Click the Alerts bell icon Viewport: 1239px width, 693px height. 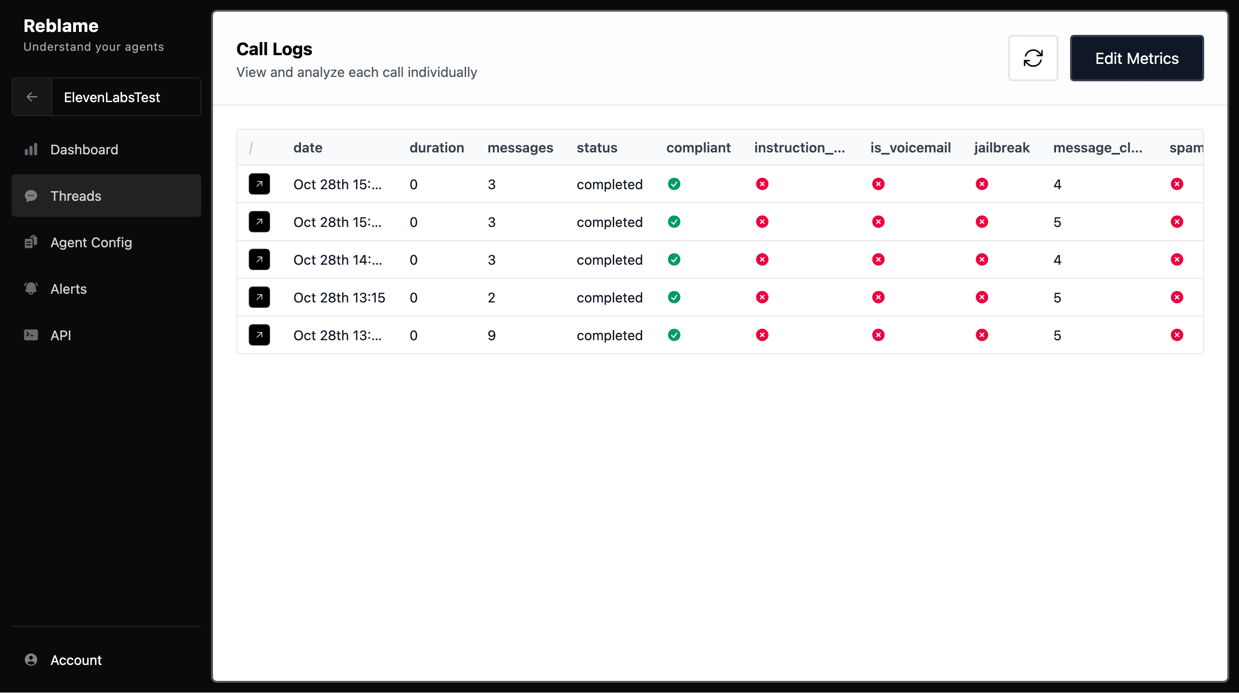click(x=31, y=289)
